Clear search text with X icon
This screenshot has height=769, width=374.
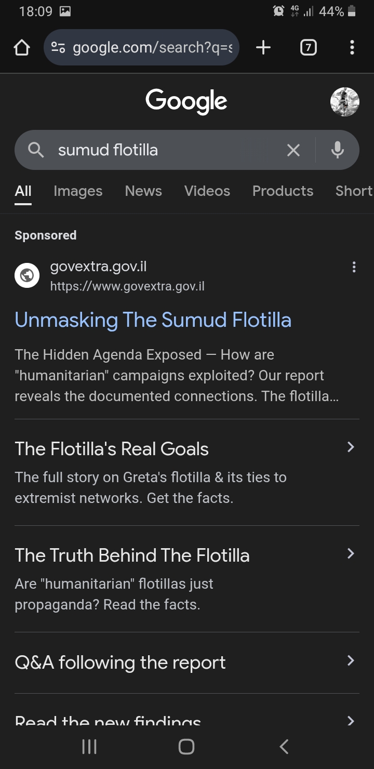point(293,150)
